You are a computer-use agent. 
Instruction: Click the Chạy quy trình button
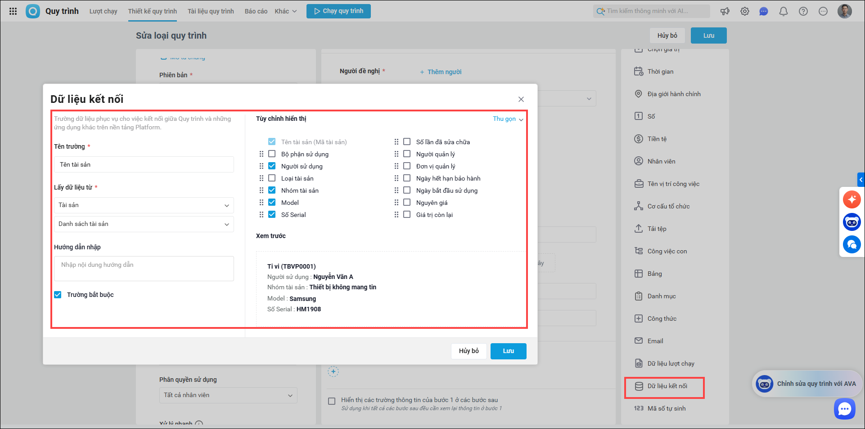pos(338,11)
